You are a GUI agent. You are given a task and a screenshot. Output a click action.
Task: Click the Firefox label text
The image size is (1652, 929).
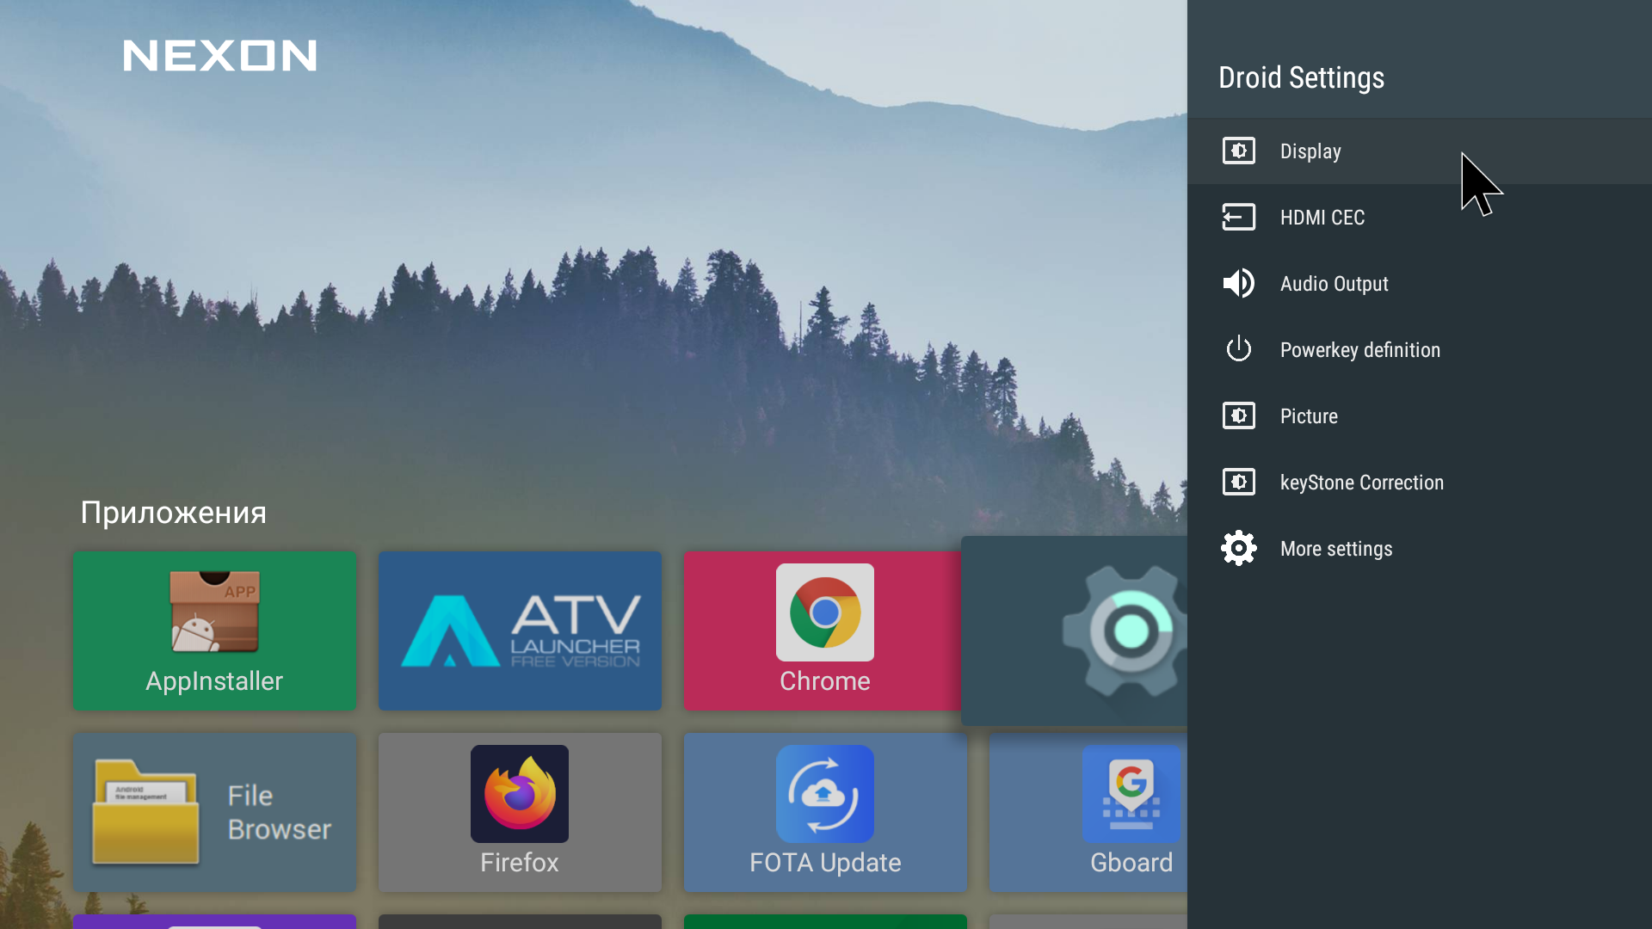click(x=519, y=863)
